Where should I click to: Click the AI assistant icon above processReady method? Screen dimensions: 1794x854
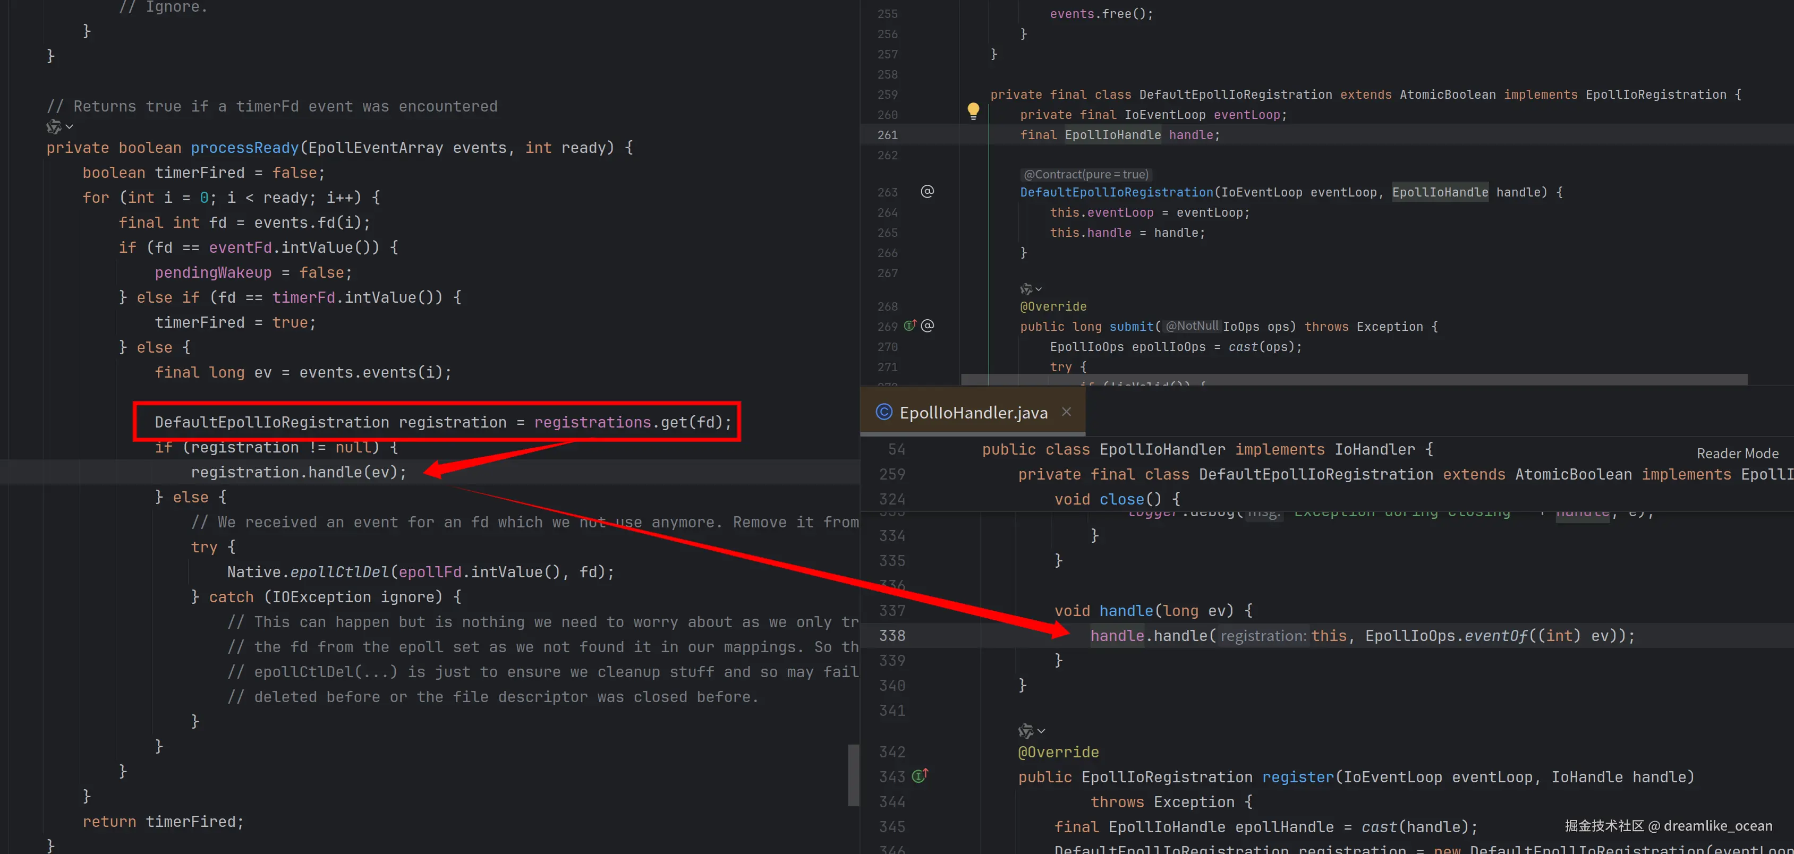click(x=54, y=127)
